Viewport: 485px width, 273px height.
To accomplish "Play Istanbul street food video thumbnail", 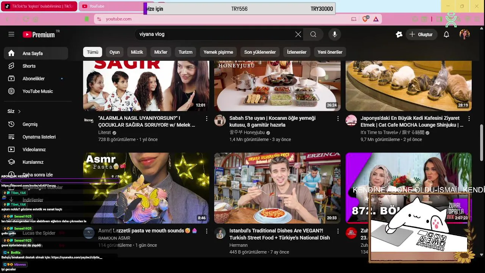I will 277,188.
